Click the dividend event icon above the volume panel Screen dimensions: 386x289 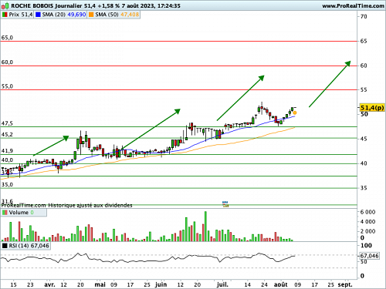(x=225, y=204)
